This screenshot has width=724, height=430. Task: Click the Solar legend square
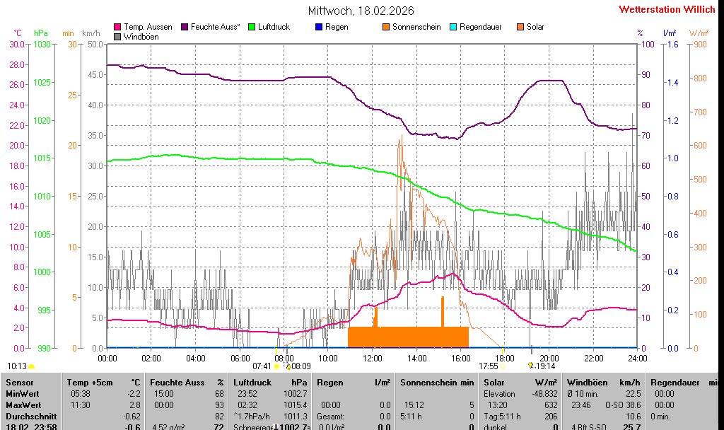[520, 27]
